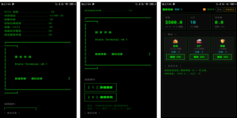237x118 pixels.
Task: Click the factory icon on the 工厂 card
Action: tap(199, 41)
